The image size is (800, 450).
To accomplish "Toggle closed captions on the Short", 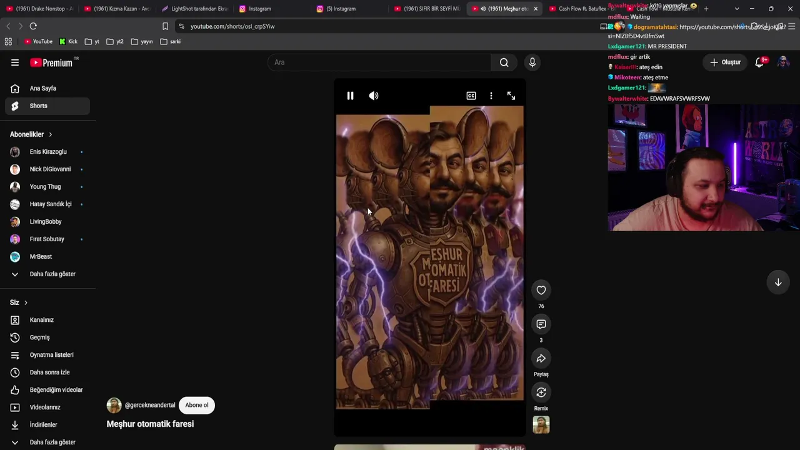I will tap(471, 96).
